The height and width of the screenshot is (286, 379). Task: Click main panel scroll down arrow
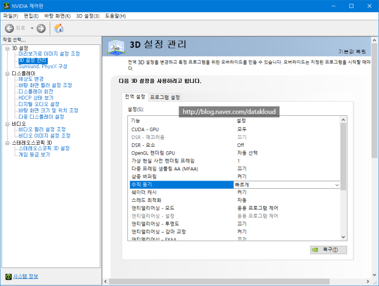point(374,275)
